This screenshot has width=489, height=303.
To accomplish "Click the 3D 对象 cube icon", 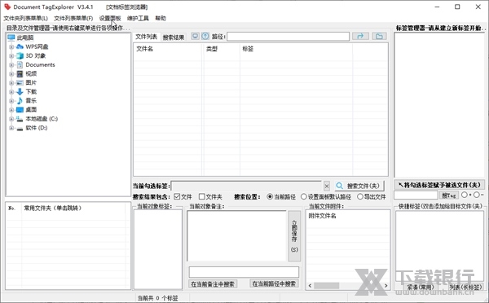I will pyautogui.click(x=20, y=56).
